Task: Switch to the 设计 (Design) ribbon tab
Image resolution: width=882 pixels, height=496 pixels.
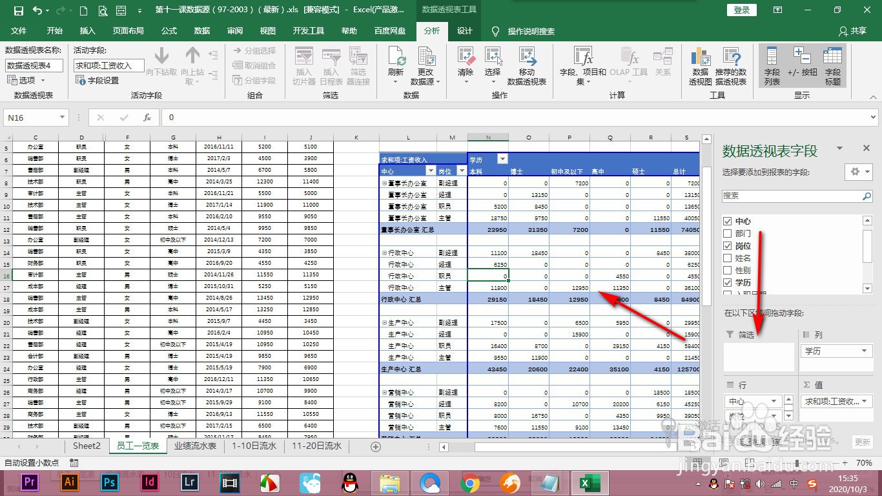Action: click(465, 31)
